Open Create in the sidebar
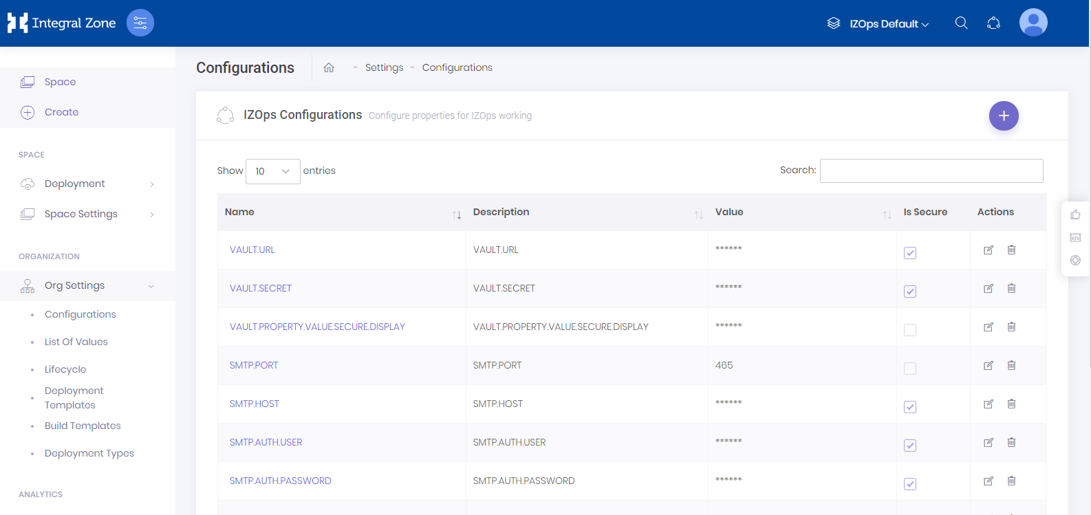The image size is (1091, 515). coord(61,112)
